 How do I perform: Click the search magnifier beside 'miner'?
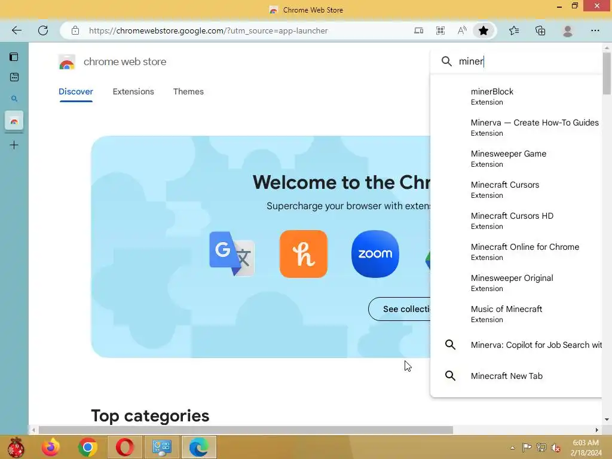446,62
